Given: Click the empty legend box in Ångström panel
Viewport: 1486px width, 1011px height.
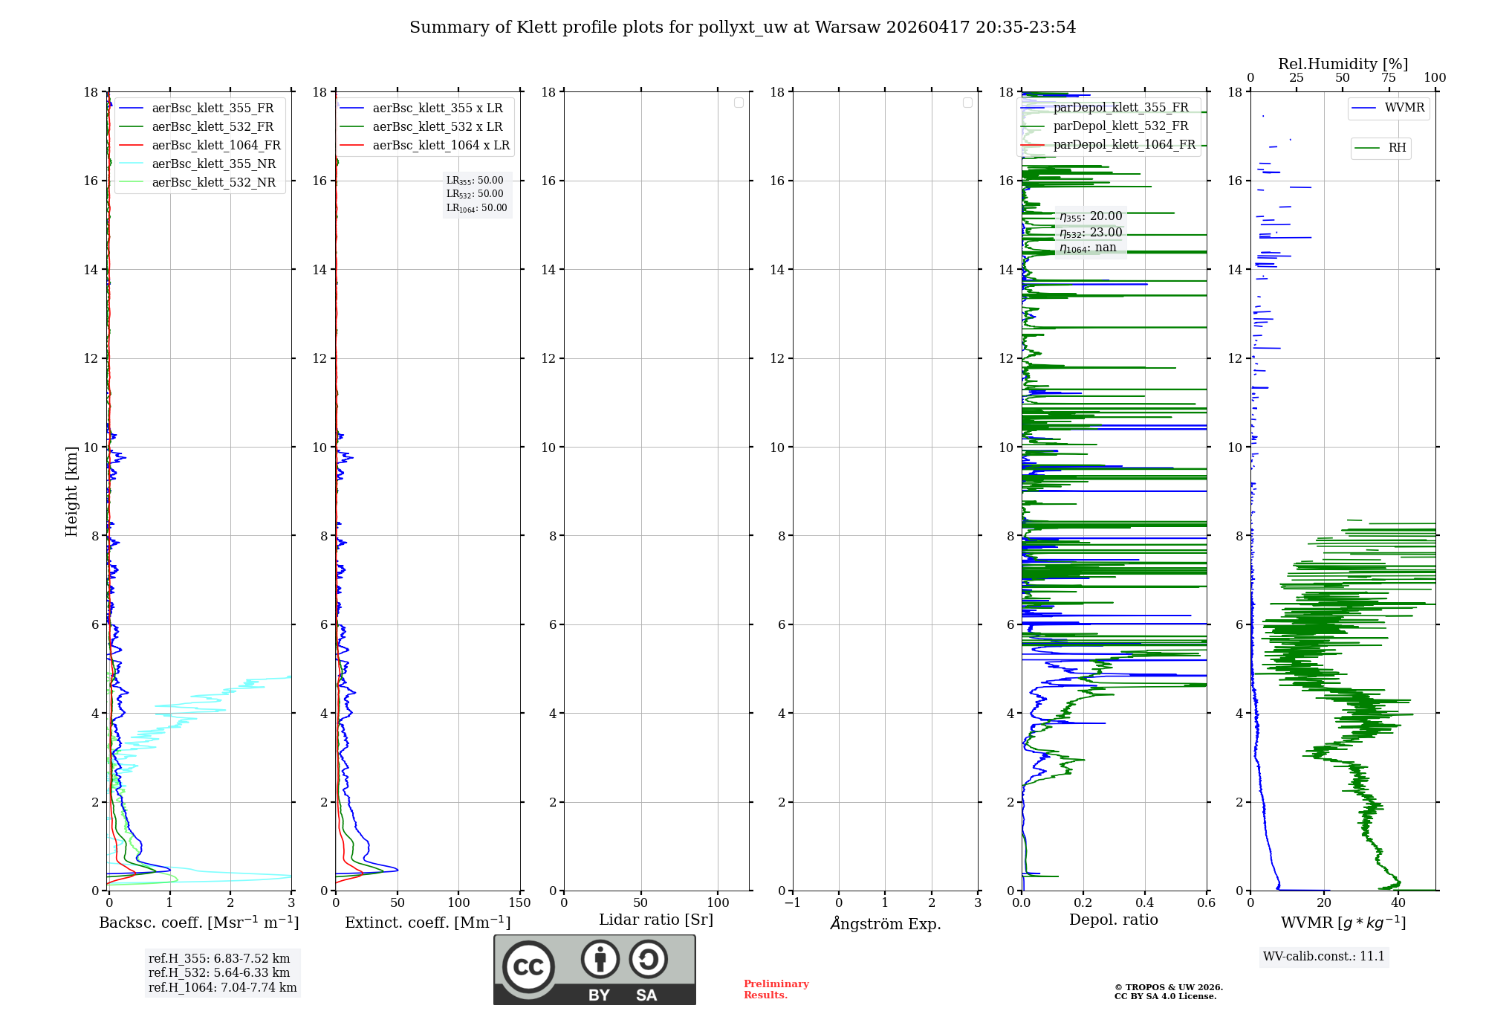Looking at the screenshot, I should [x=967, y=103].
